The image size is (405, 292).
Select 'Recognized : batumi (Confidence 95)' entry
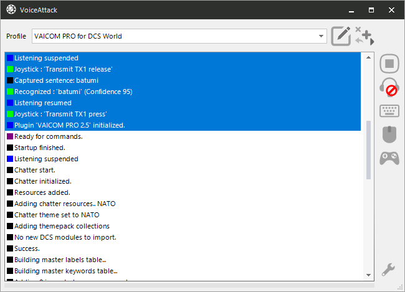point(183,92)
